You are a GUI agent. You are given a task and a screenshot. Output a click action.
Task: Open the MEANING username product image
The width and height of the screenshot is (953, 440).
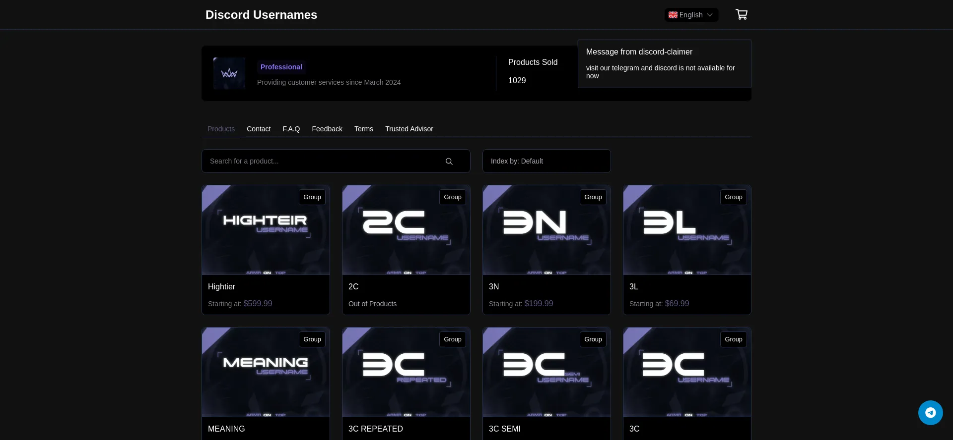point(266,372)
